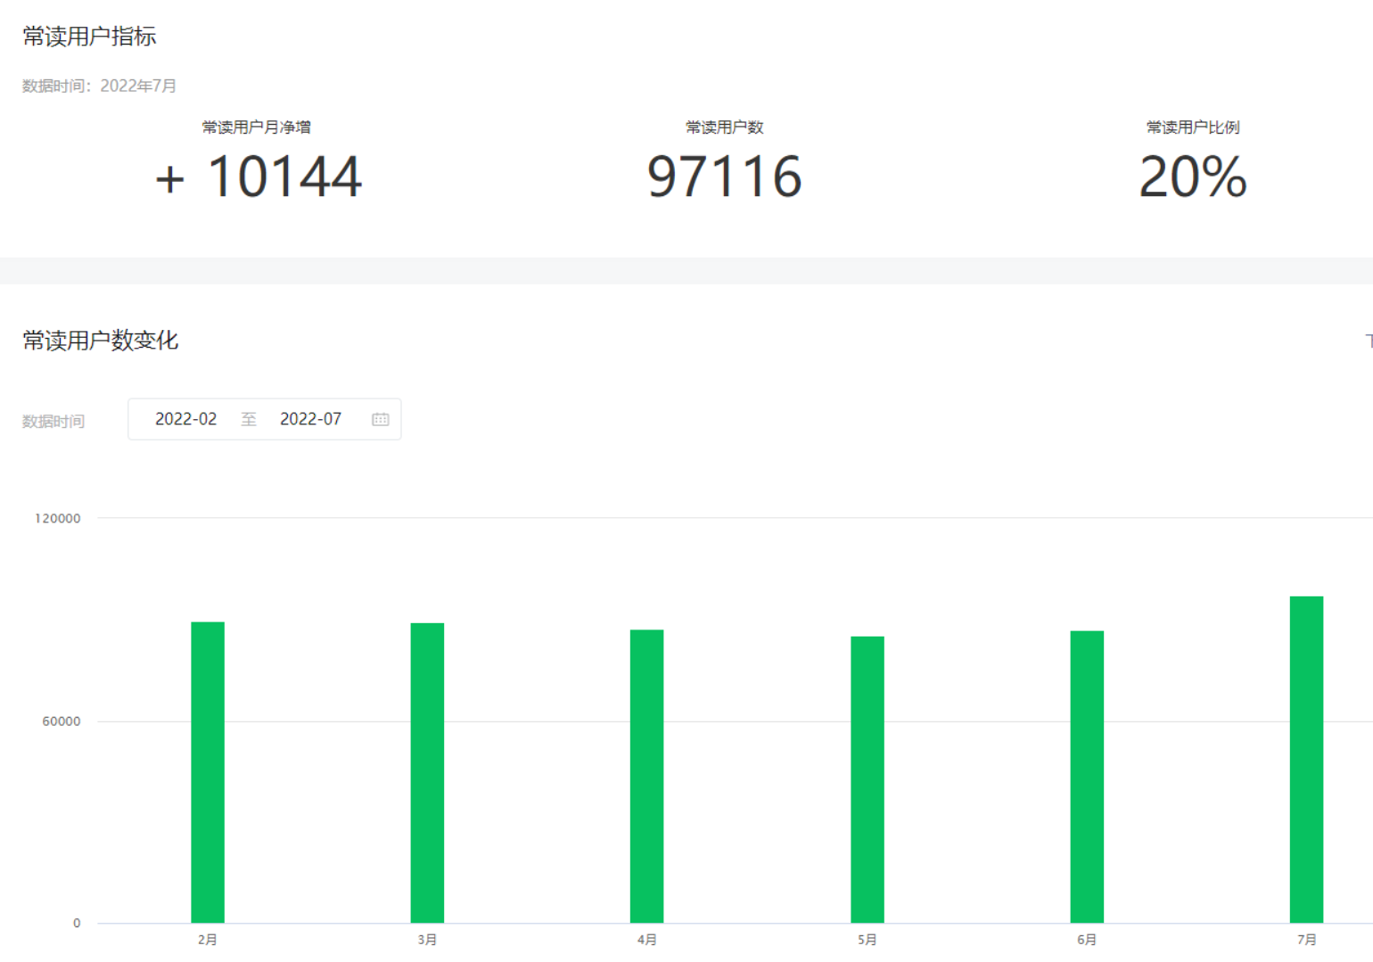
Task: Set end month field showing 2022-07
Action: point(310,419)
